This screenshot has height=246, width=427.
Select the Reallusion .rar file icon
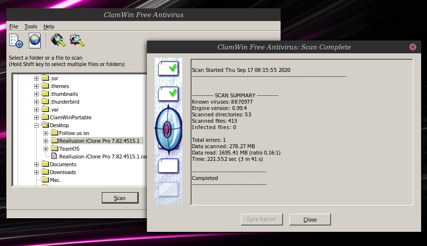coord(54,156)
